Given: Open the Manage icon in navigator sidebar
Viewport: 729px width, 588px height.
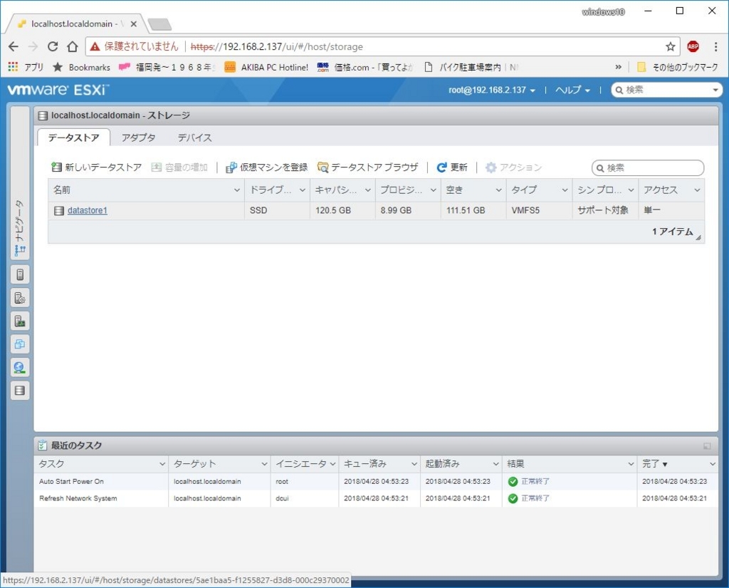Looking at the screenshot, I should (x=20, y=298).
